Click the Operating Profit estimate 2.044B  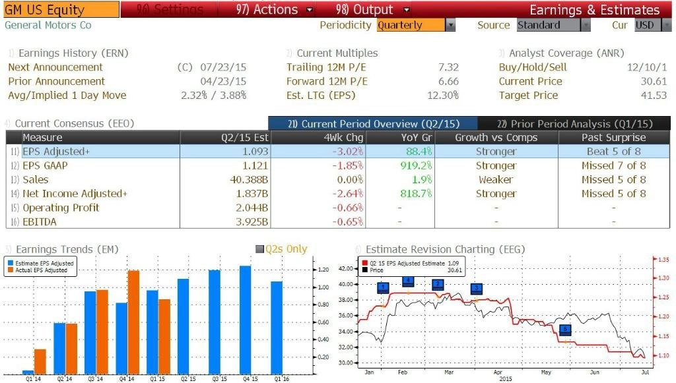(252, 208)
